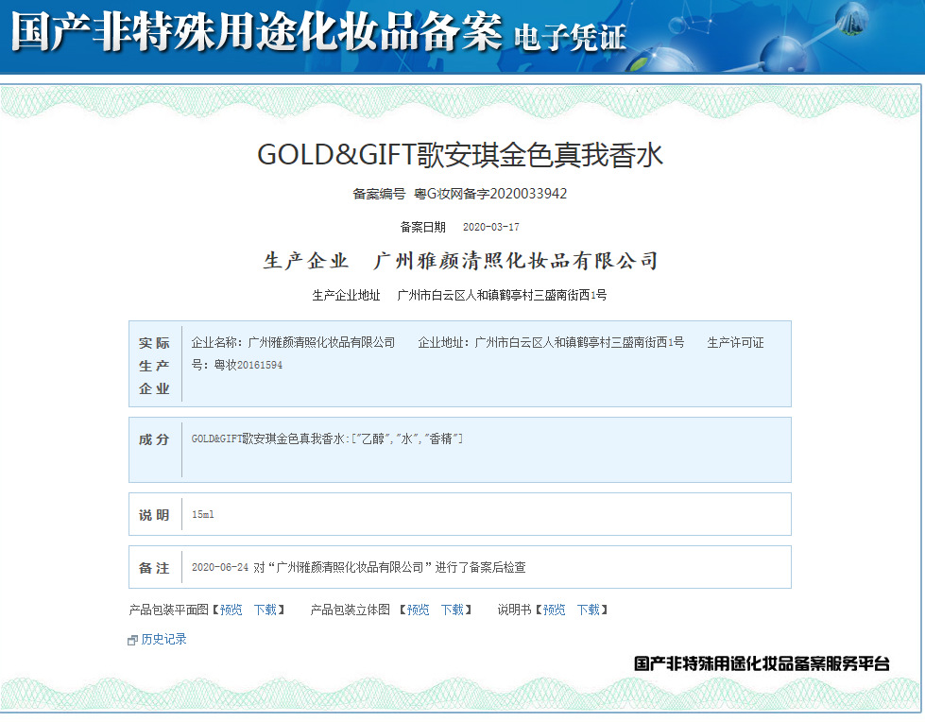Click the icon beside 历史记录

click(132, 641)
